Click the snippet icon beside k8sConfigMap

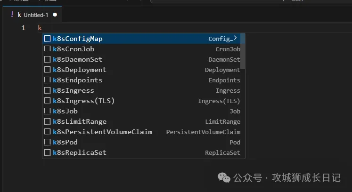(47, 39)
